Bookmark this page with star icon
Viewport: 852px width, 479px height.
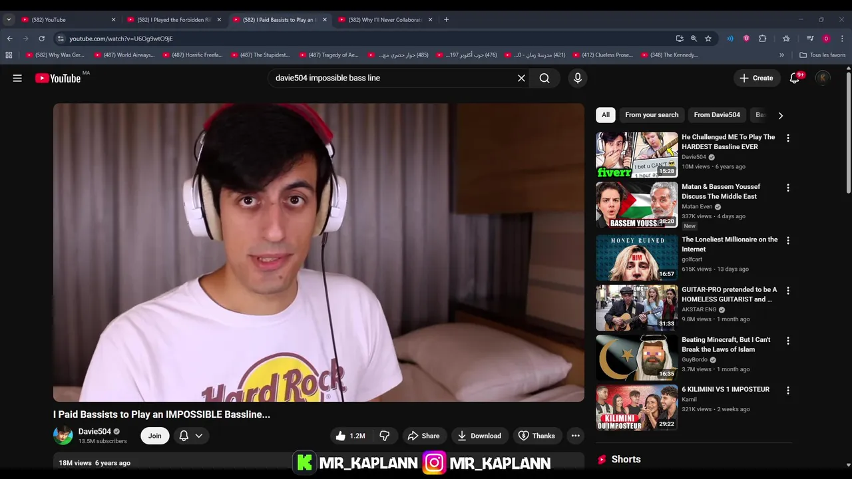click(x=708, y=39)
